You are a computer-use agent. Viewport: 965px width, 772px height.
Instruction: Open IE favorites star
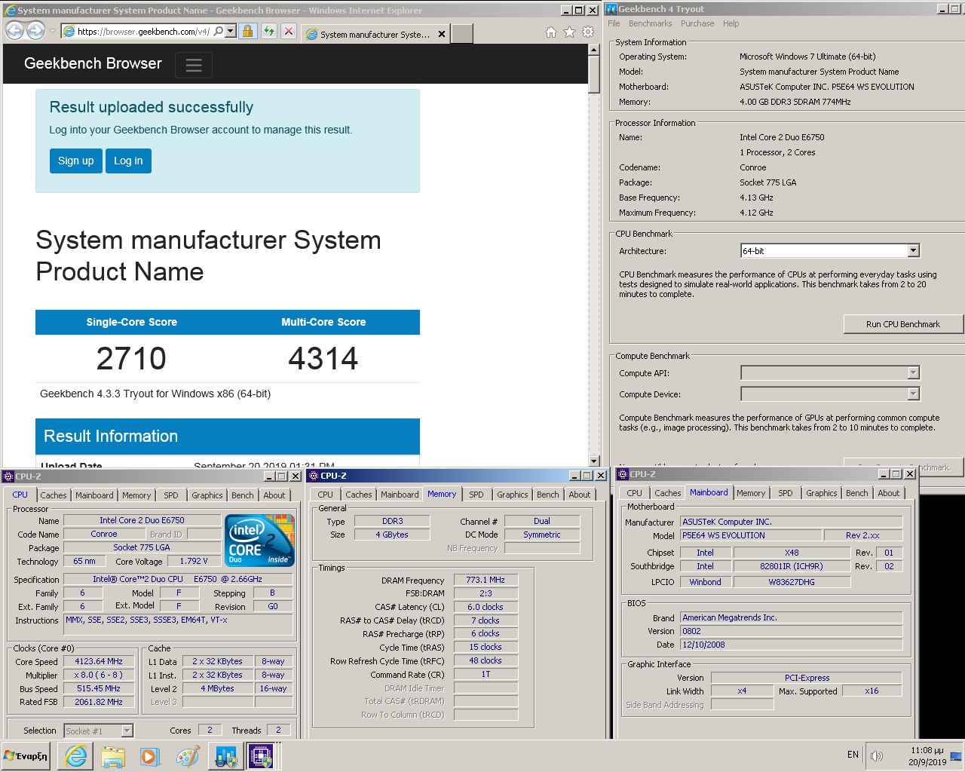click(x=569, y=32)
